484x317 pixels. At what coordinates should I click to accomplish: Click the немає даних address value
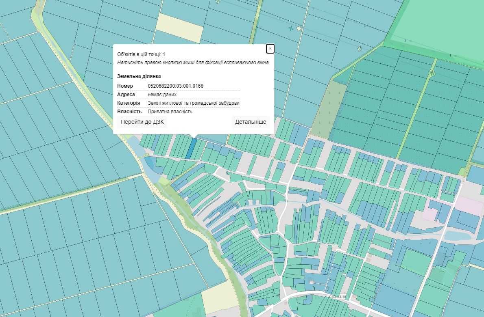tap(162, 95)
